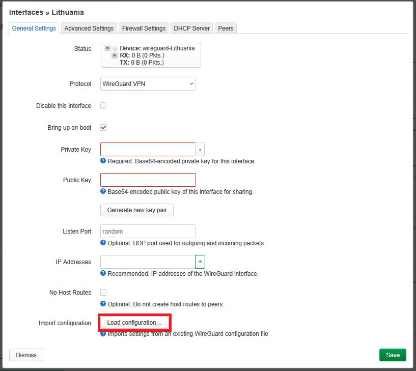
Task: Uncheck Bring up on boot
Action: (103, 128)
